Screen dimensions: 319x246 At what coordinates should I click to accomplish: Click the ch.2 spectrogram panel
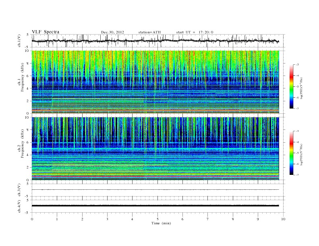155,148
